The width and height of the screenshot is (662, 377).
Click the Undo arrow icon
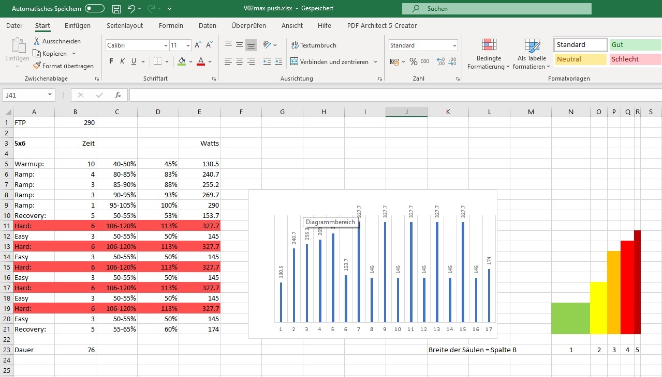(x=131, y=9)
